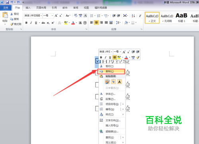The width and height of the screenshot is (199, 144).
Task: Toggle Show/Hide paragraph marks
Action: click(140, 16)
